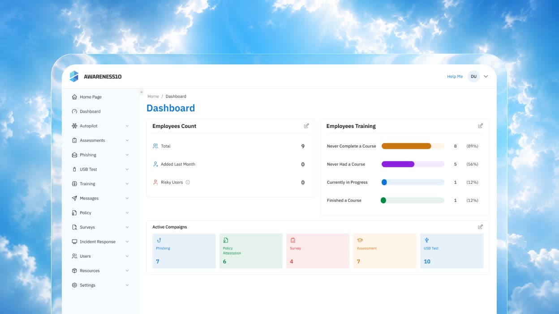Open the Phishing campaigns card
Image resolution: width=559 pixels, height=314 pixels.
coord(184,251)
